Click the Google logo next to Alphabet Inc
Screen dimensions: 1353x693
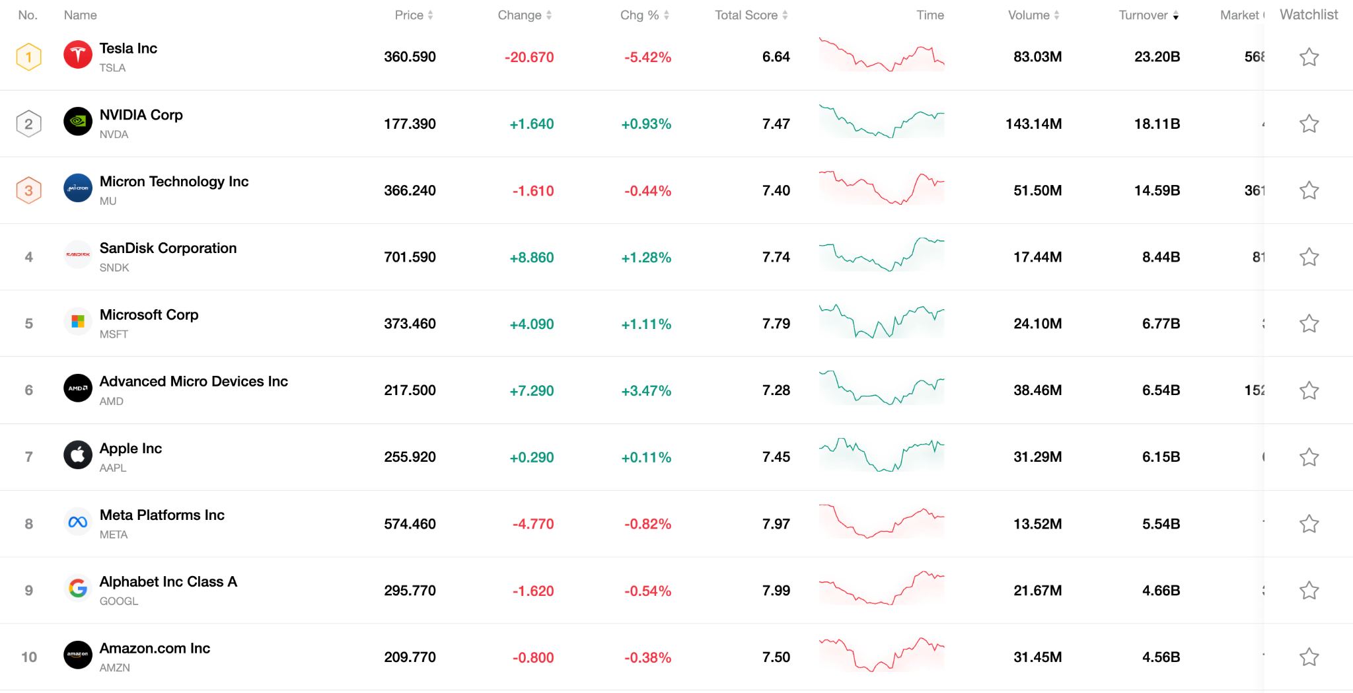tap(78, 589)
